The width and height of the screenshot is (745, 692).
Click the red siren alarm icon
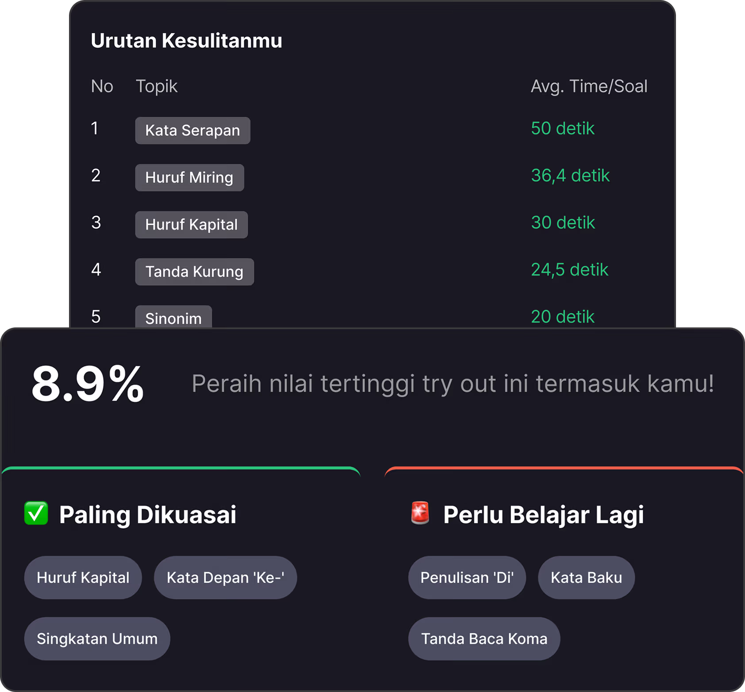(420, 513)
